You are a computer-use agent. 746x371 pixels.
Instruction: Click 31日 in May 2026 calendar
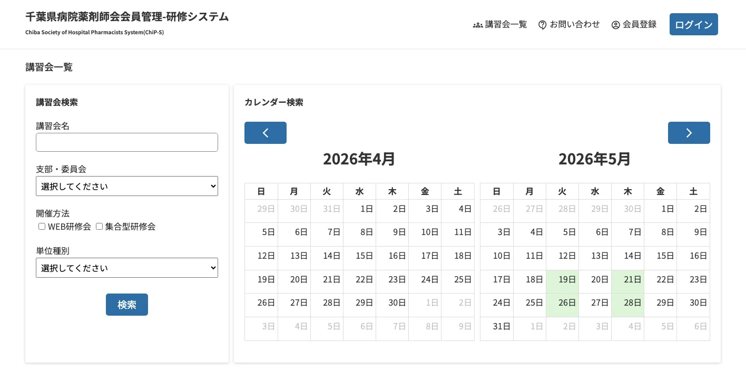(497, 328)
